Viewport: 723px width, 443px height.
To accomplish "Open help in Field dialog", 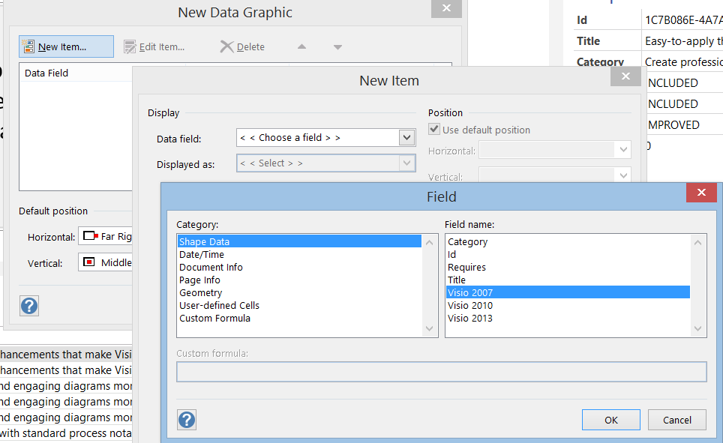I will coord(187,420).
